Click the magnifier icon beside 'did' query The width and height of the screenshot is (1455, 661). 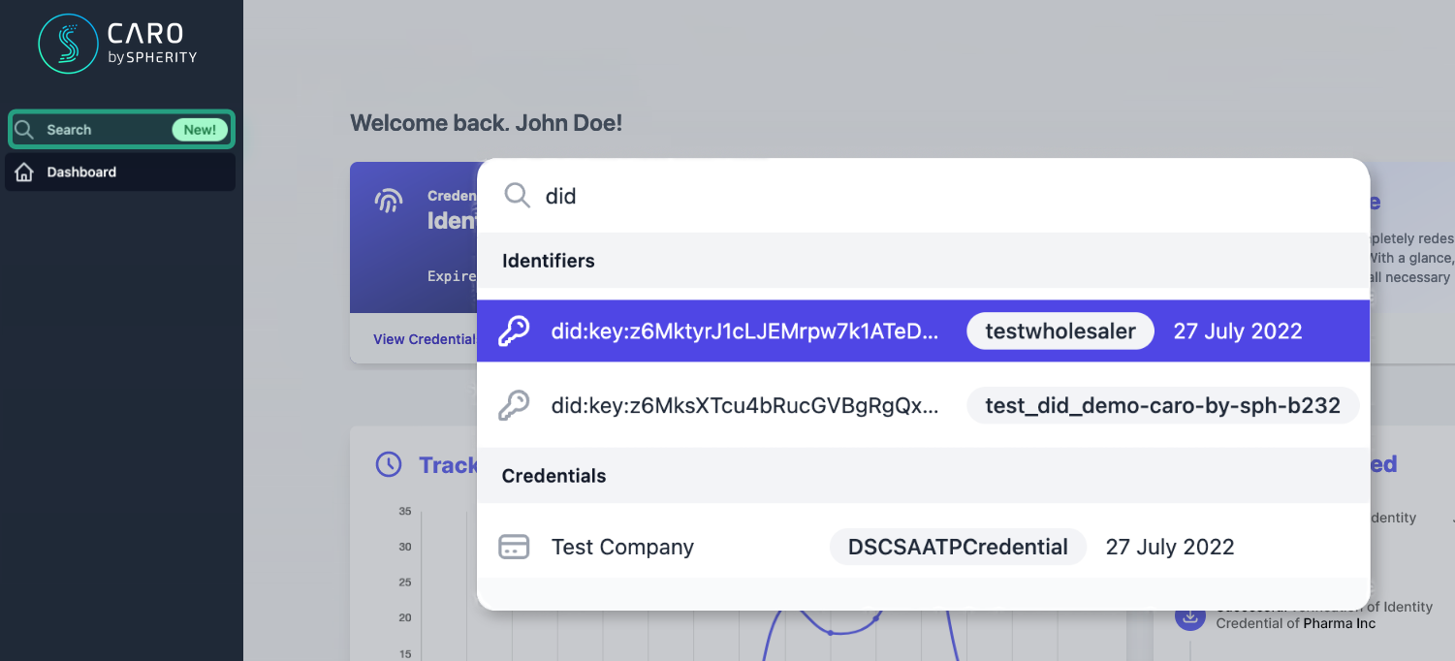click(x=518, y=196)
